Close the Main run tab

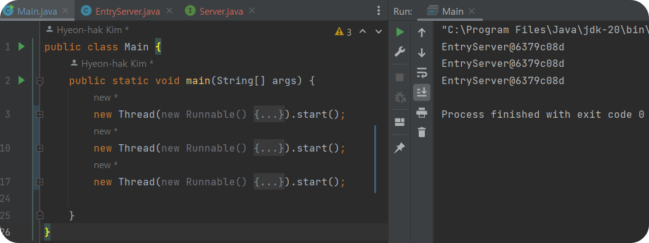click(x=472, y=11)
